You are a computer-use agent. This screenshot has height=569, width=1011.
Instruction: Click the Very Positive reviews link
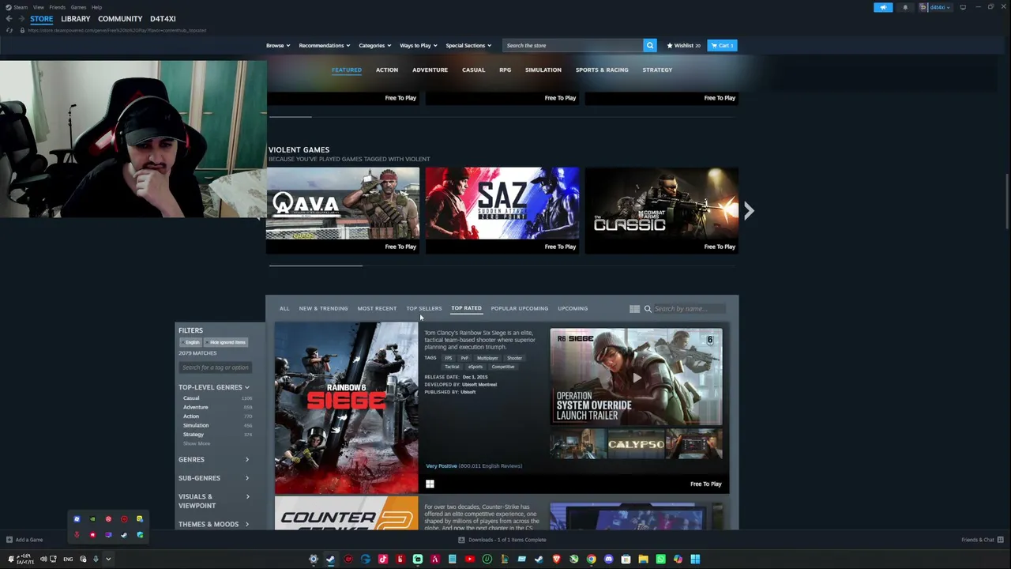pos(441,466)
